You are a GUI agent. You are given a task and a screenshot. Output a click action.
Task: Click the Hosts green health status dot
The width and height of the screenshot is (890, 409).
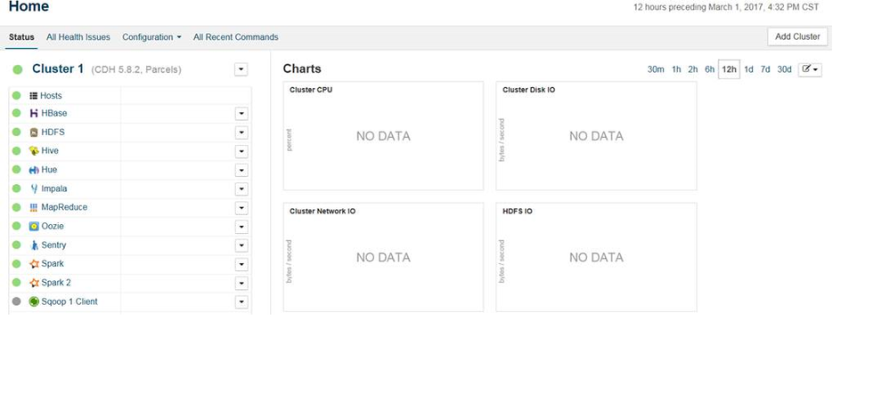click(x=16, y=95)
